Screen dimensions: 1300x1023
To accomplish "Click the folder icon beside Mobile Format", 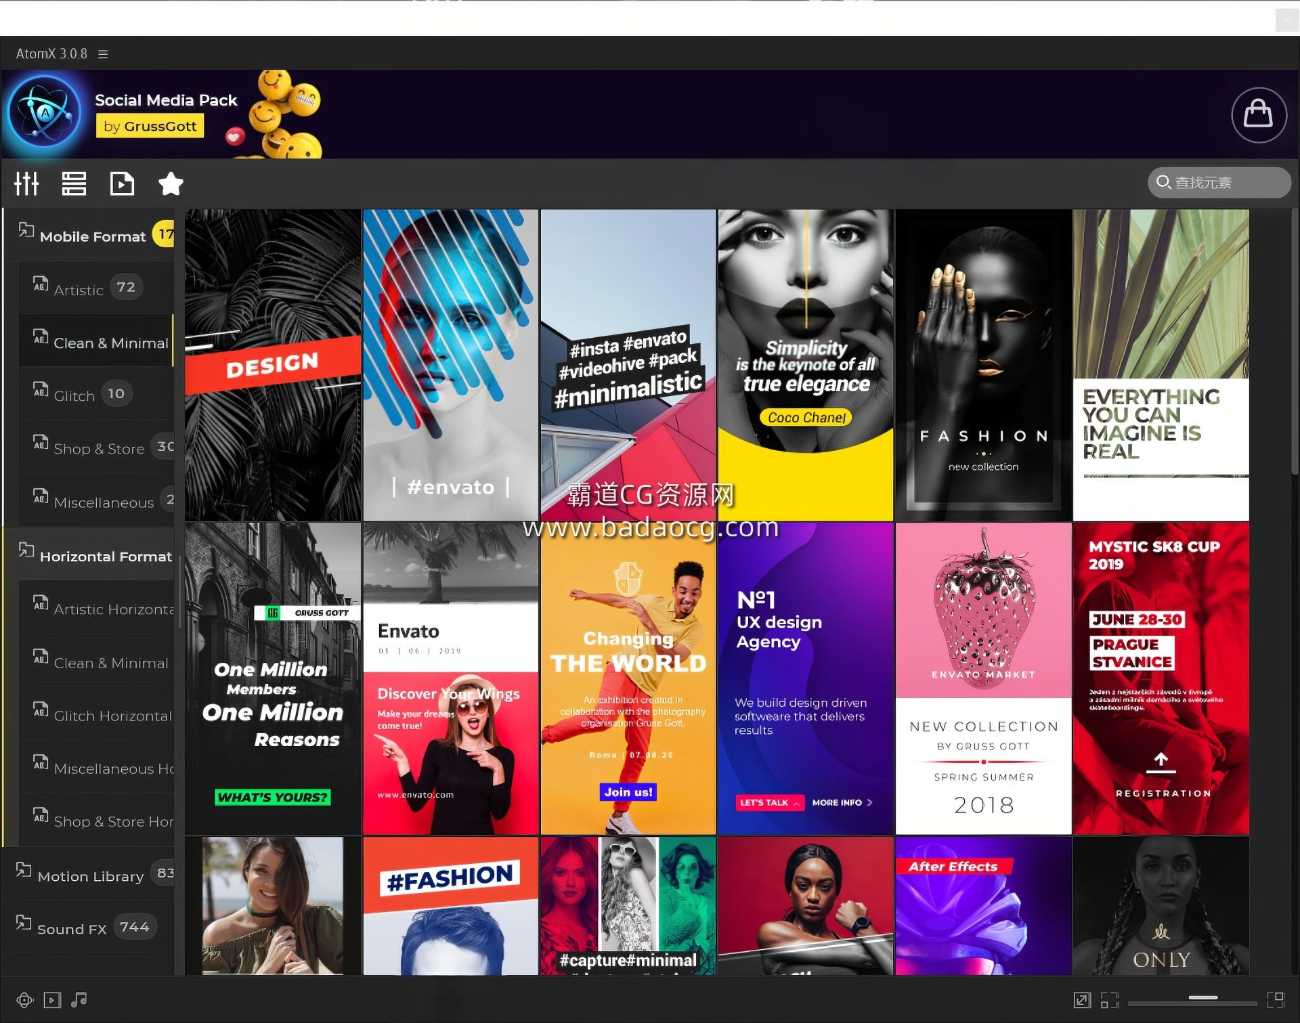I will (x=26, y=230).
